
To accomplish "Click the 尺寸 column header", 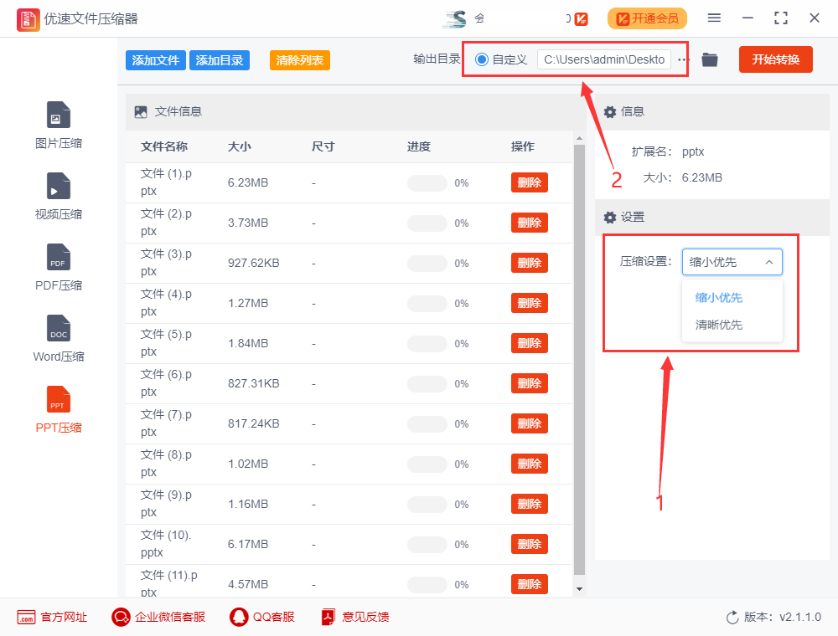I will coord(323,146).
